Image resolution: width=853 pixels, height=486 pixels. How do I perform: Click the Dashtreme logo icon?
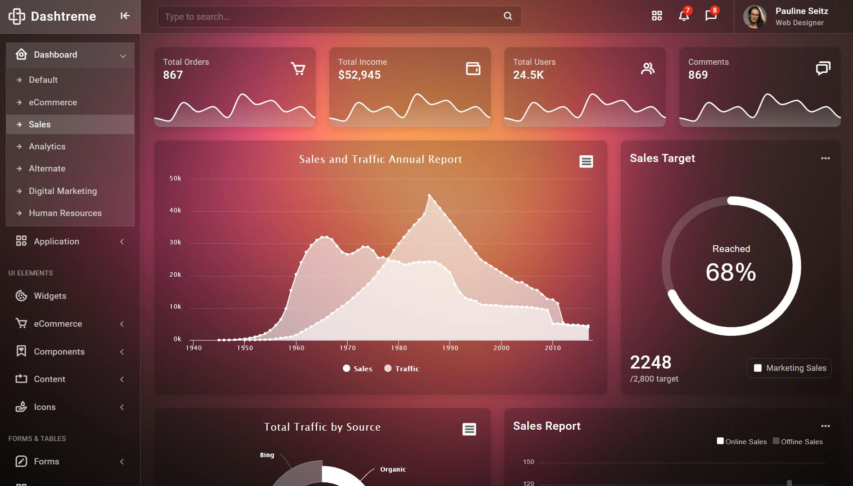tap(17, 17)
